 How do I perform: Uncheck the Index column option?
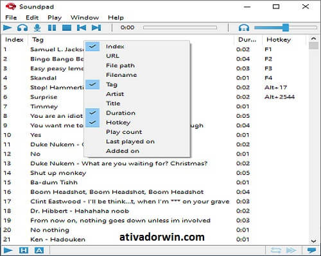point(137,46)
